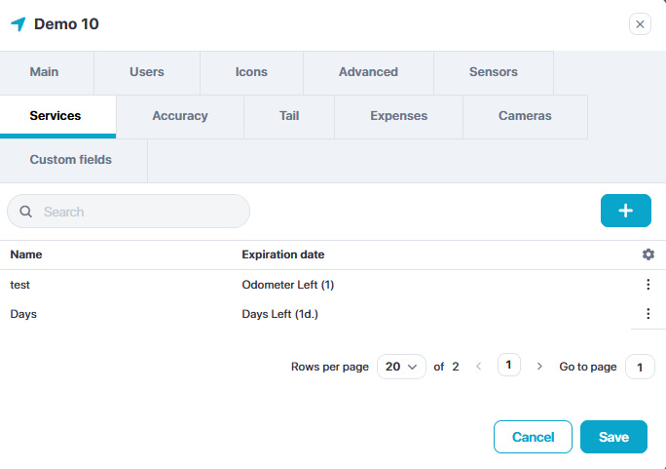Open table column settings gear
This screenshot has width=666, height=469.
point(648,254)
